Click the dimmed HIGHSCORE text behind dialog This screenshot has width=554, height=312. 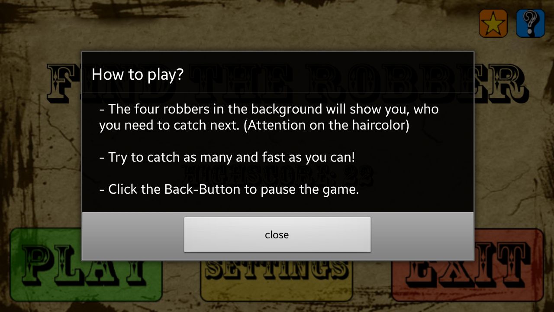(x=277, y=175)
